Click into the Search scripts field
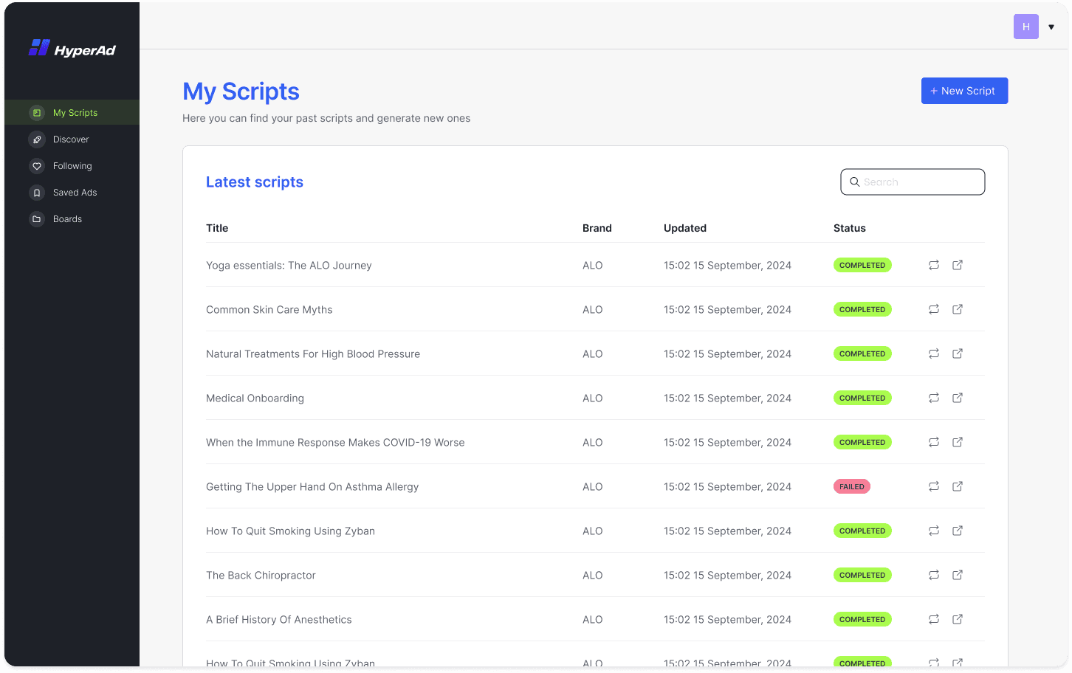This screenshot has width=1072, height=673. tap(919, 182)
